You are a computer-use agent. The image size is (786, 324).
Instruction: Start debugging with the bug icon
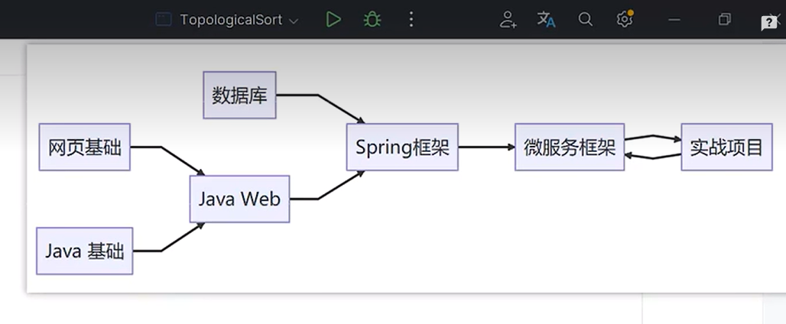click(x=372, y=20)
